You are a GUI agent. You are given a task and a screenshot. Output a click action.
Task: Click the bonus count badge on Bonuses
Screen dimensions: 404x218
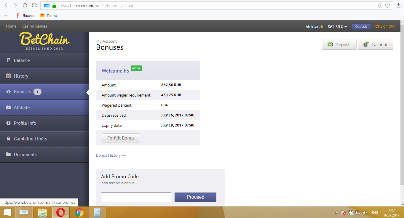(x=37, y=92)
